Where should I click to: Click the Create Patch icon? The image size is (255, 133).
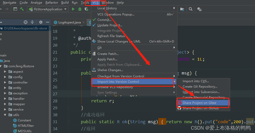pos(94,54)
